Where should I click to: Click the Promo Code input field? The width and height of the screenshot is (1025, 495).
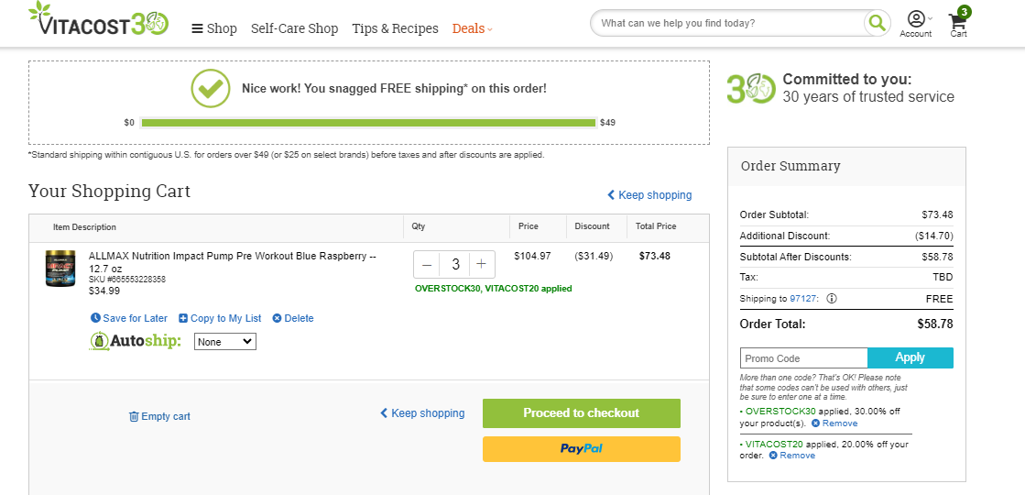(x=803, y=358)
